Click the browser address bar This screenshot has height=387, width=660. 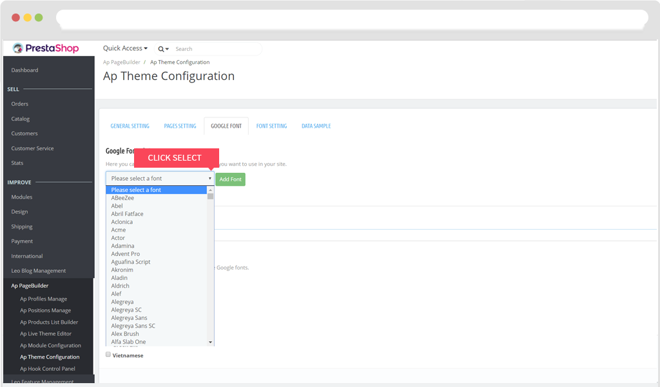click(352, 18)
